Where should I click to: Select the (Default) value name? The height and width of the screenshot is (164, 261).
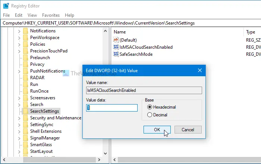(128, 40)
